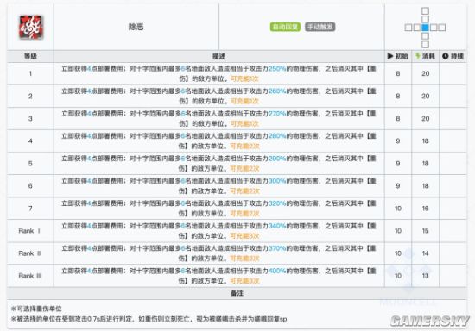Click initial SP 10 in Rank III row
Image resolution: width=475 pixels, height=331 pixels.
(x=398, y=276)
